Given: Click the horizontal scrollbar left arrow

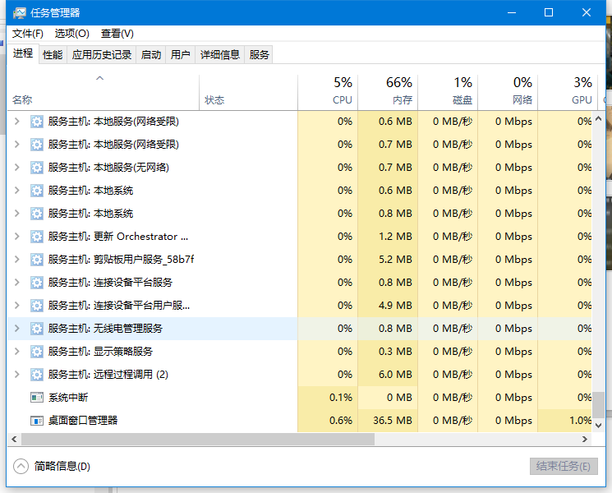Looking at the screenshot, I should click(14, 439).
